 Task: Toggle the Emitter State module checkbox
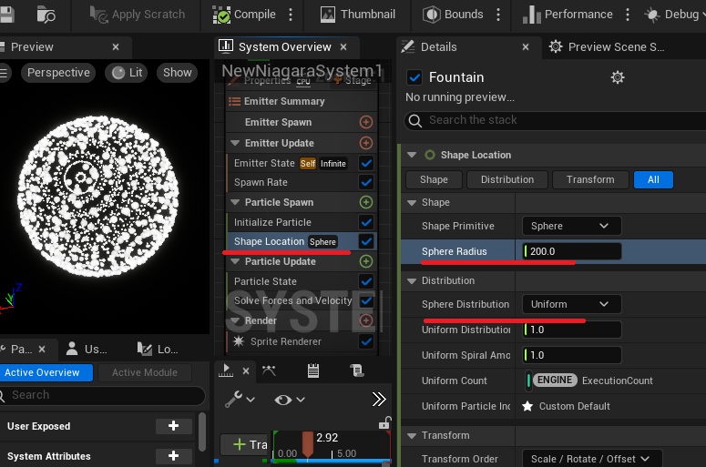[x=366, y=163]
